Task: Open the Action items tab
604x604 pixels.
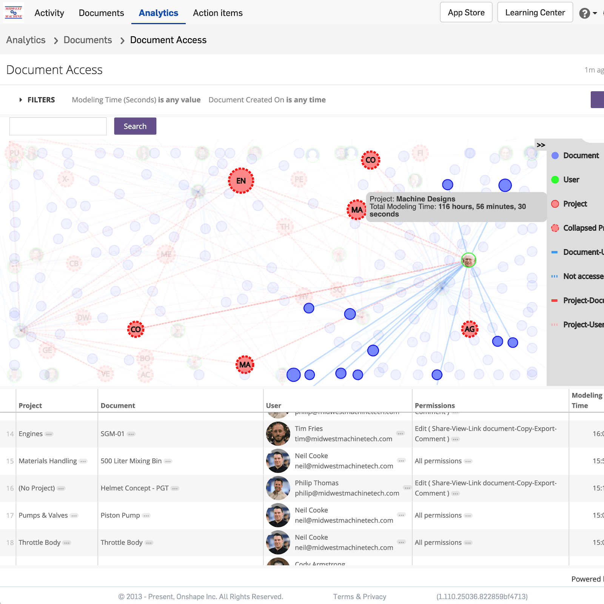Action: (217, 13)
